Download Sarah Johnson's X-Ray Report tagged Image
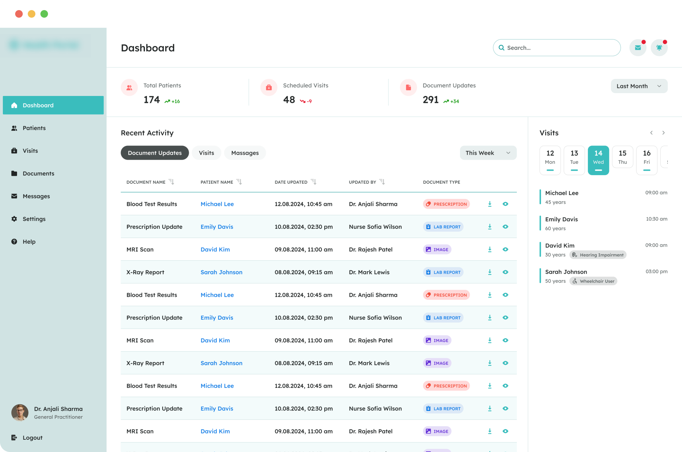This screenshot has width=682, height=452. 490,363
